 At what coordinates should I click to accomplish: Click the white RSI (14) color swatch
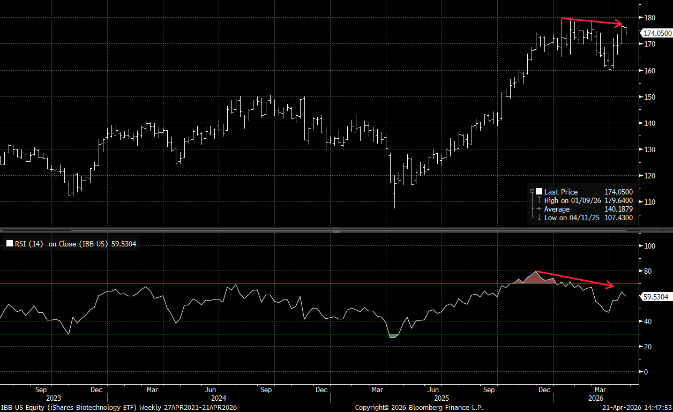tap(9, 244)
